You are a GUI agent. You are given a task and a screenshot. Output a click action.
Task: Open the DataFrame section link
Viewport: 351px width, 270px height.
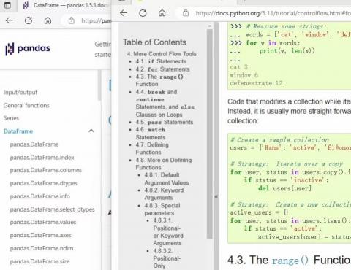[18, 131]
